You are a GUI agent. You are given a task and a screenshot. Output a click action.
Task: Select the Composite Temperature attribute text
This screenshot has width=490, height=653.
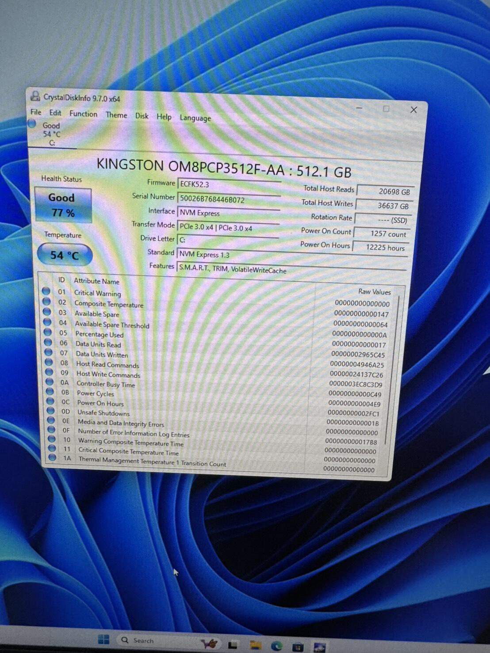109,304
